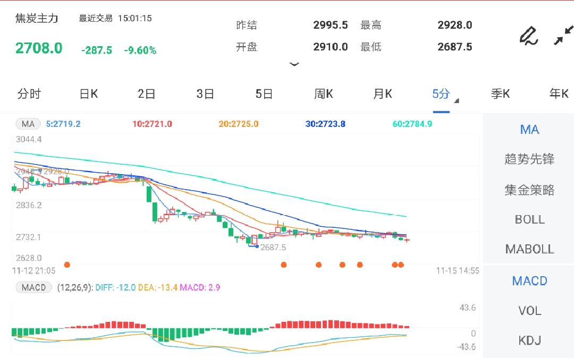The width and height of the screenshot is (574, 358).
Task: Click the MACD (12,26,9) parameters text
Action: (75, 287)
